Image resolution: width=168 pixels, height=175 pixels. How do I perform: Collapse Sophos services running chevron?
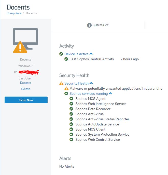tap(110, 94)
